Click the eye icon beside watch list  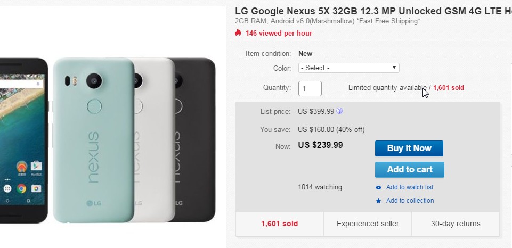click(378, 187)
